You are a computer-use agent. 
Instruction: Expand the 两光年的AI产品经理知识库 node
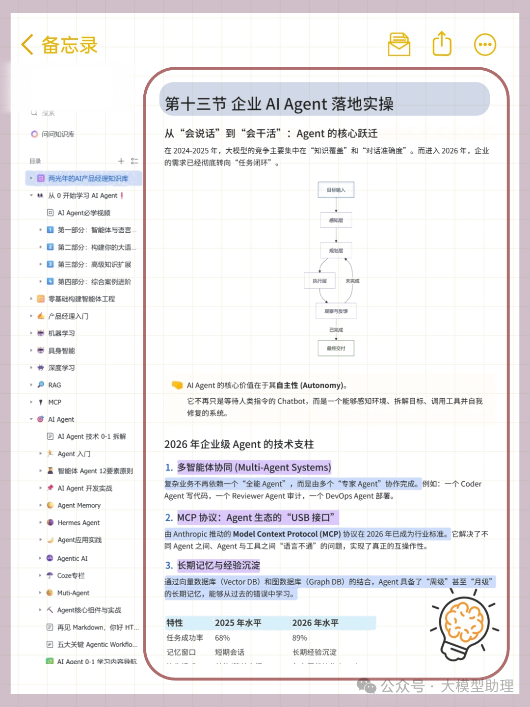[31, 178]
